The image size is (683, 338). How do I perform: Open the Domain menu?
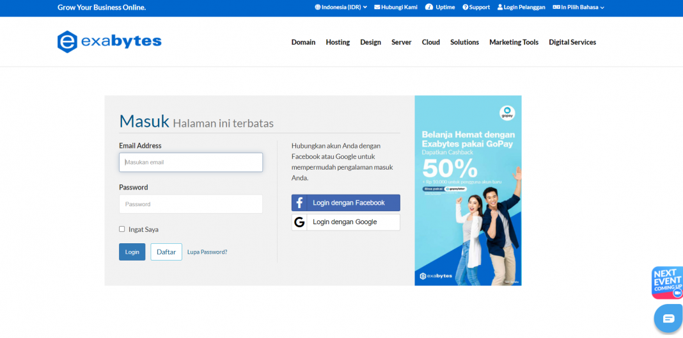pos(304,42)
